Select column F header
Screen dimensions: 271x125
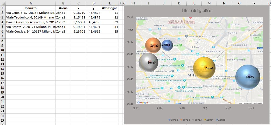(120, 3)
